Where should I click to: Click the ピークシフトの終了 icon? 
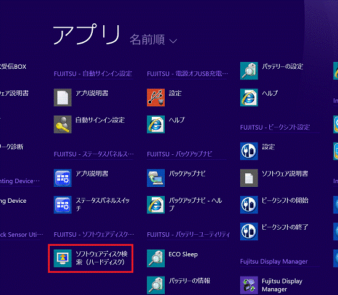[x=249, y=231]
